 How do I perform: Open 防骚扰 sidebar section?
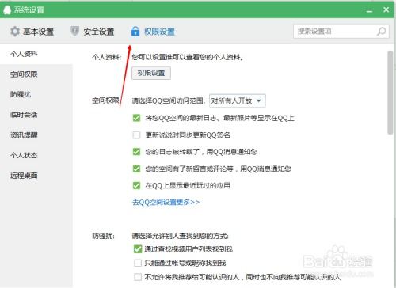[36, 94]
